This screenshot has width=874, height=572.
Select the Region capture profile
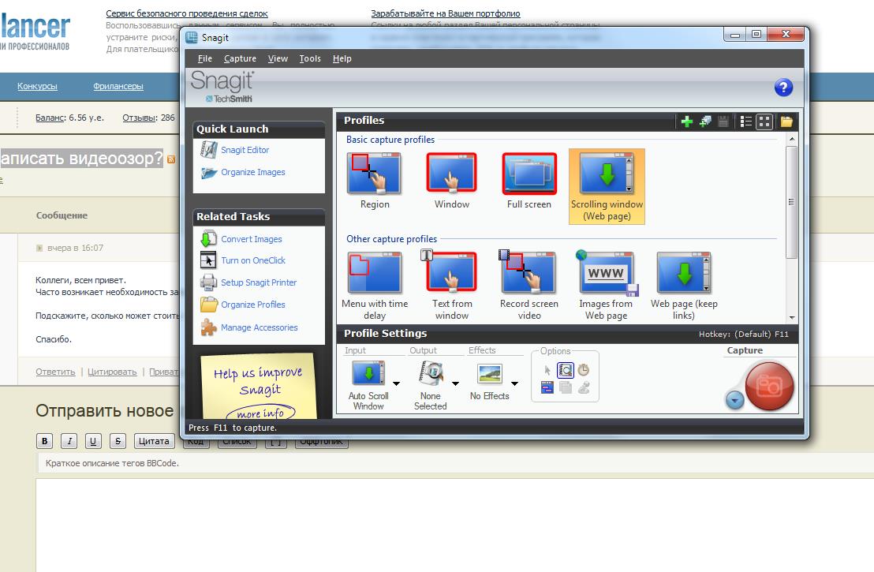tap(374, 174)
